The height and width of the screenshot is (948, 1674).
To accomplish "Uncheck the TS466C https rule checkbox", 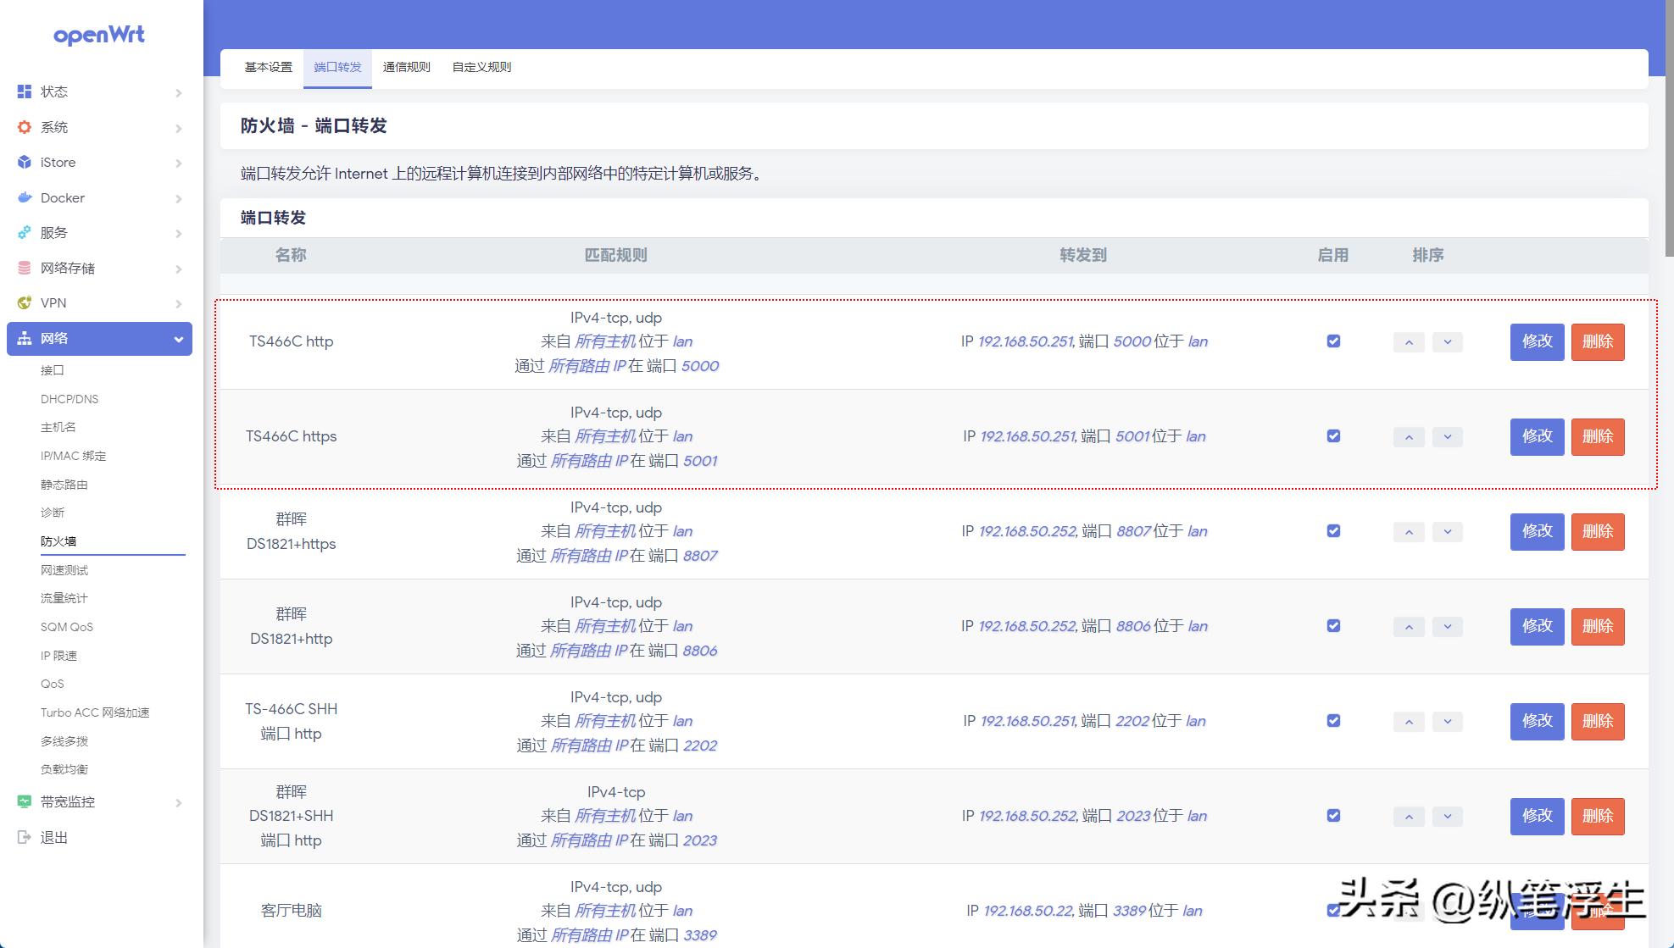I will pyautogui.click(x=1333, y=436).
